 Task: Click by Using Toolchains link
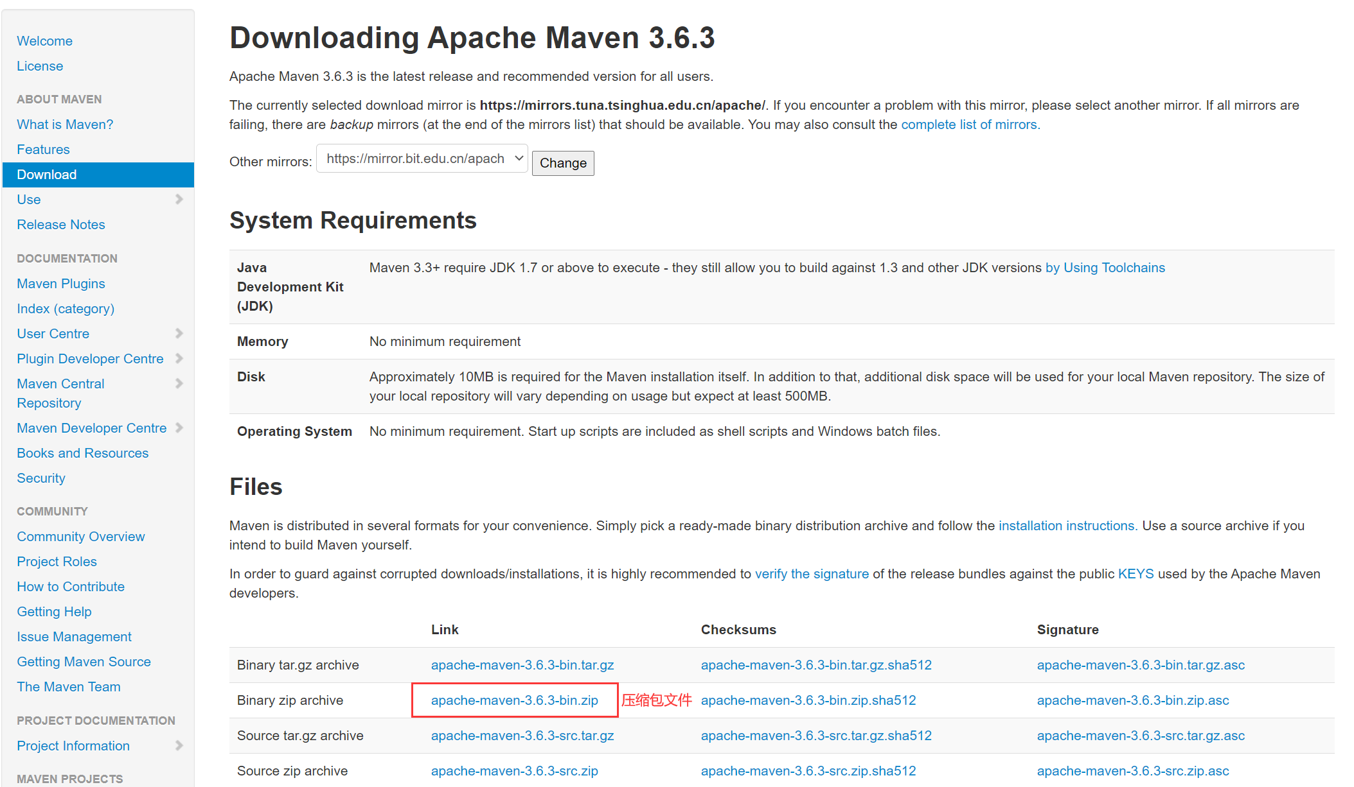coord(1105,268)
